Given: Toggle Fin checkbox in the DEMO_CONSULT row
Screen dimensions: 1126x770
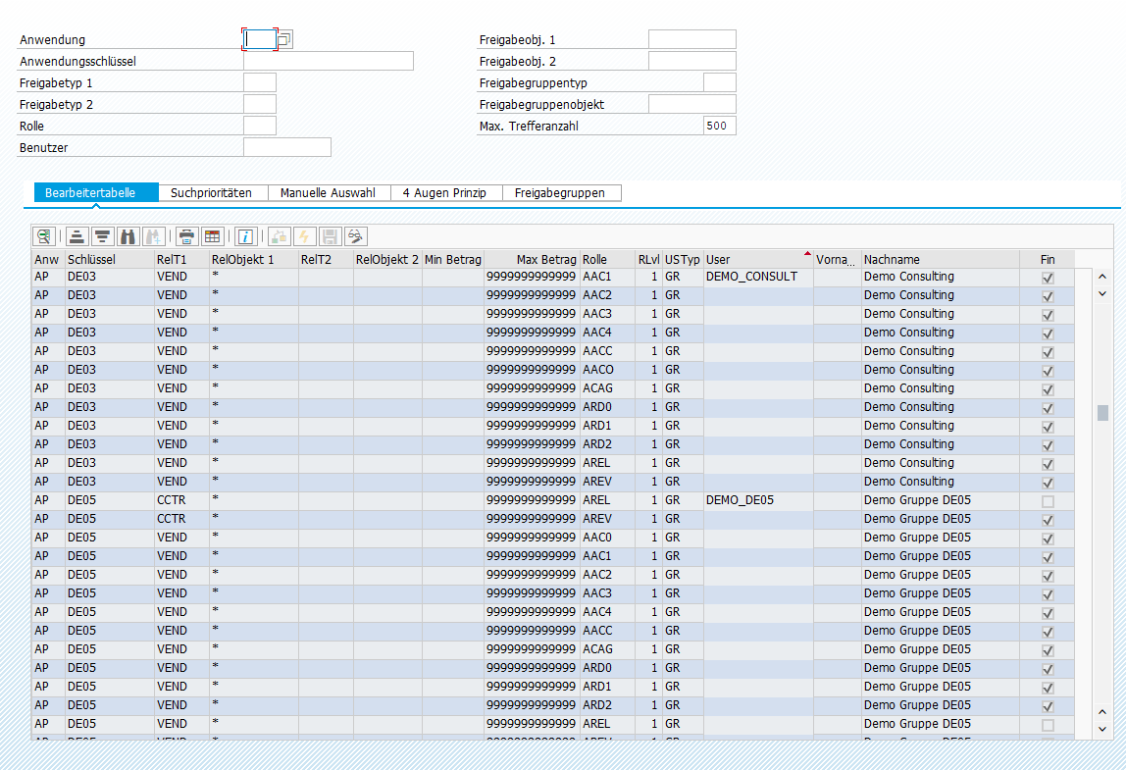Looking at the screenshot, I should 1048,278.
